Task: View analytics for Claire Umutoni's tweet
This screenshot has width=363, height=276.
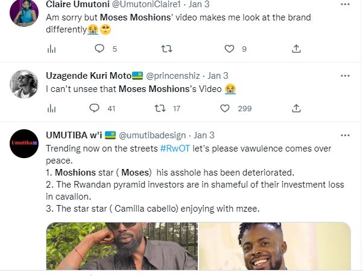Action: click(51, 49)
